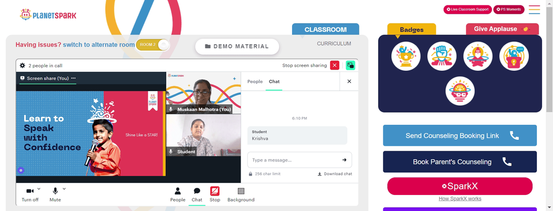Image resolution: width=553 pixels, height=211 pixels.
Task: Send chat message with arrow icon
Action: click(x=344, y=160)
